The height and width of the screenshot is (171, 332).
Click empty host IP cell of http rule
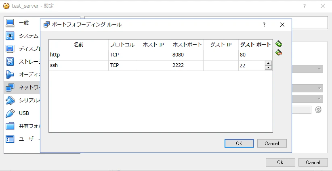(x=153, y=55)
